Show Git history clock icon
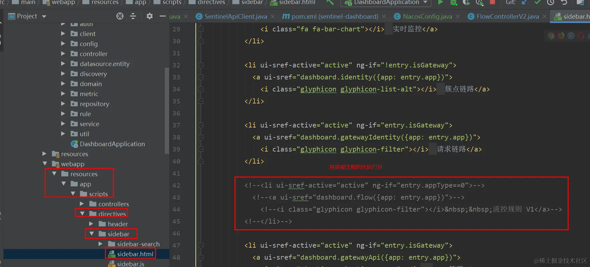Screen dimensions: 590x267 point(551,2)
